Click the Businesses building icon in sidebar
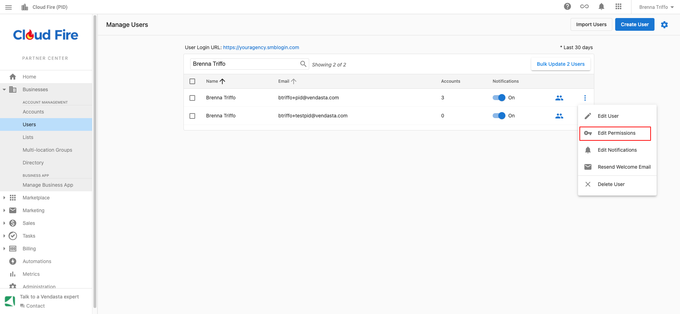 [x=13, y=89]
